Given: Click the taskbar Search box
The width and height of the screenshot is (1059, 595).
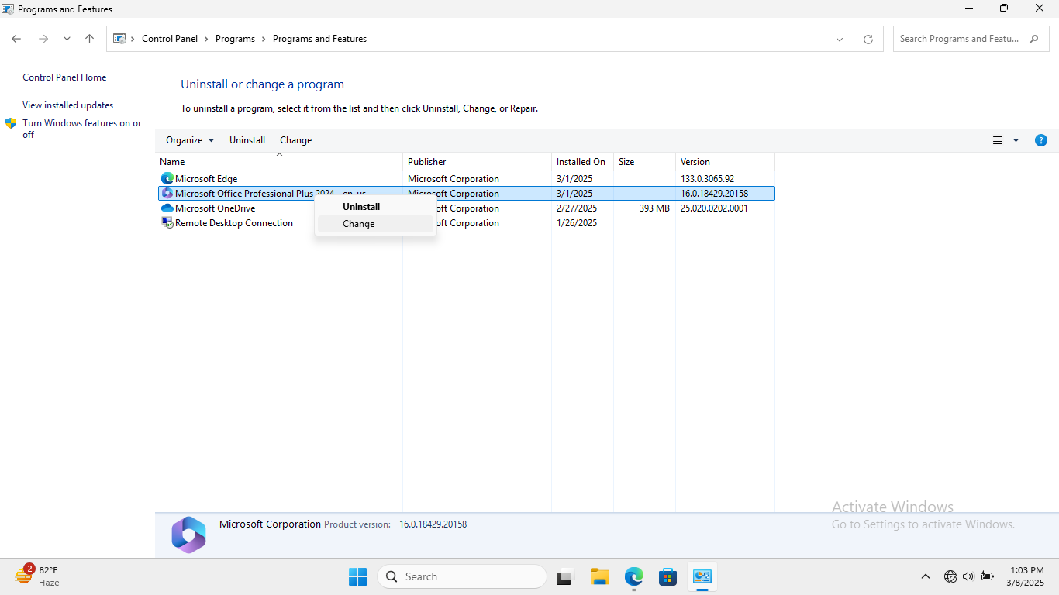Looking at the screenshot, I should tap(462, 576).
